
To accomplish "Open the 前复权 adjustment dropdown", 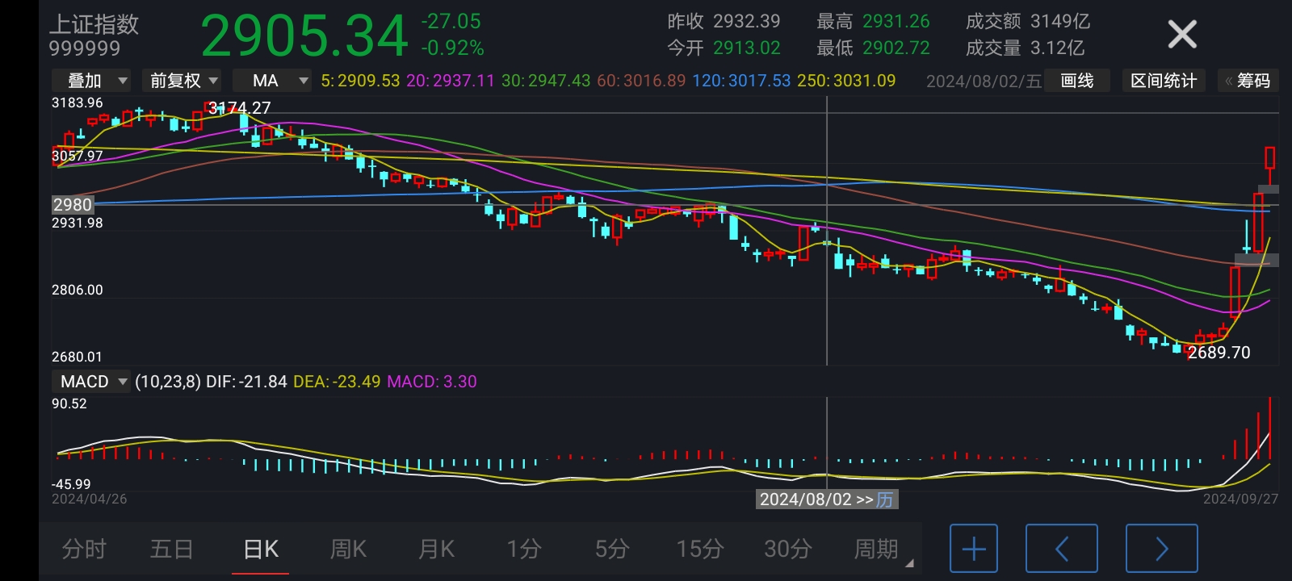I will click(x=182, y=81).
